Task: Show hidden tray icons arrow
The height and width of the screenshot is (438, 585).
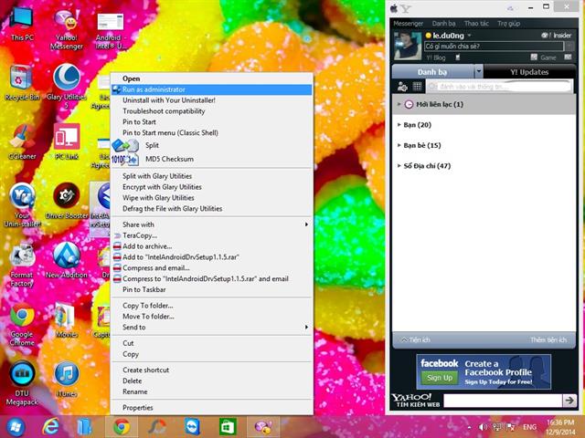Action: point(469,427)
